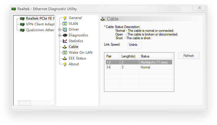Select VPN Client Adapter entry

(40, 24)
